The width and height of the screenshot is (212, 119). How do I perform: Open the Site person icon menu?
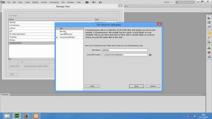coord(100,2)
